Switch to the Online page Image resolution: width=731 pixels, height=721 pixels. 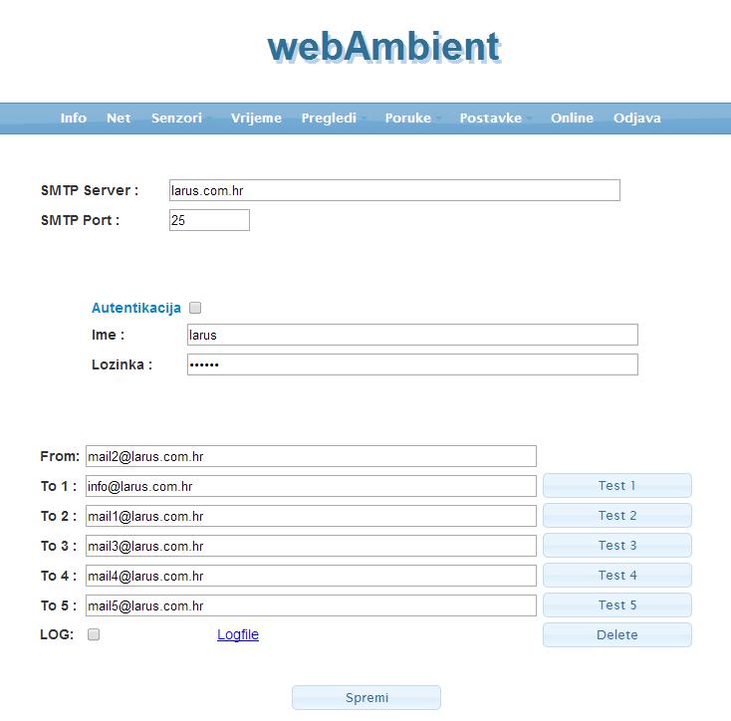(x=572, y=118)
